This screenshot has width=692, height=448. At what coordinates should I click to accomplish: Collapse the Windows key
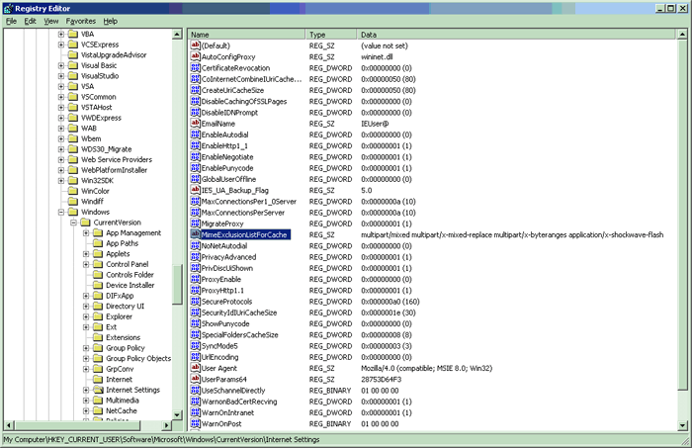click(61, 212)
